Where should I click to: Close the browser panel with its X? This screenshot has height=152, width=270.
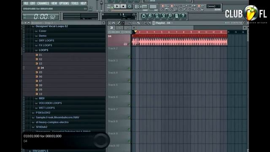(103, 23)
